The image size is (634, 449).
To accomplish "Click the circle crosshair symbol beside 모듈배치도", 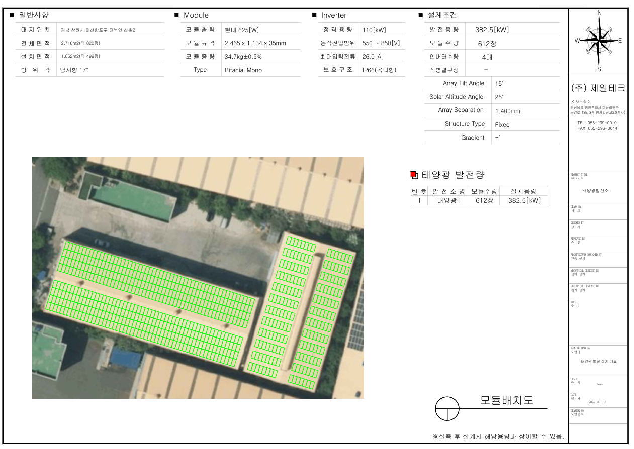I will coord(447,409).
